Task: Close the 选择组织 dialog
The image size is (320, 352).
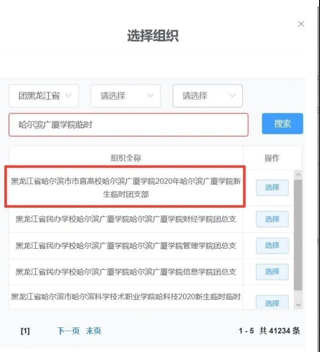Action: click(x=301, y=24)
